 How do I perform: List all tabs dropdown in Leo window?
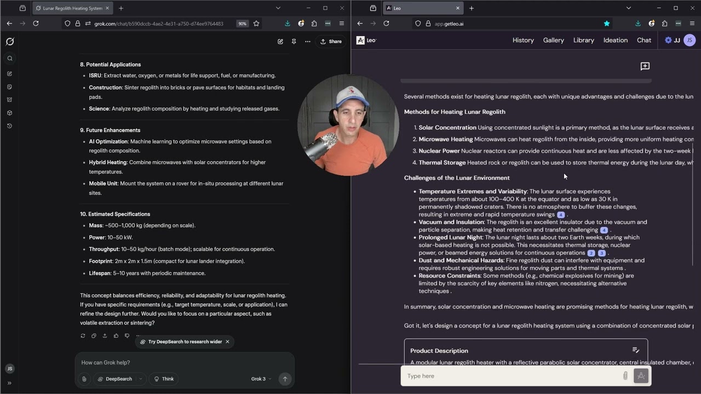pyautogui.click(x=628, y=8)
